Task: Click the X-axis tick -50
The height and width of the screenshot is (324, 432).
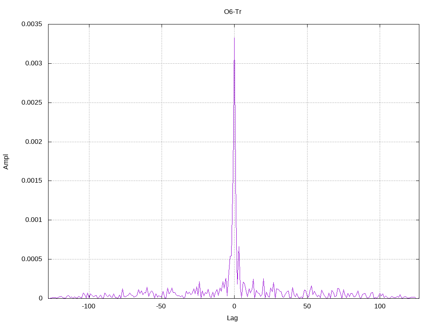Action: pyautogui.click(x=161, y=306)
